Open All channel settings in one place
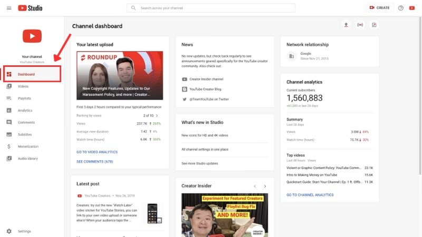The image size is (422, 237). coord(205,150)
